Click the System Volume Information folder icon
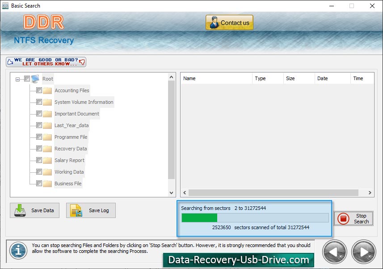The height and width of the screenshot is (269, 383). [x=47, y=102]
